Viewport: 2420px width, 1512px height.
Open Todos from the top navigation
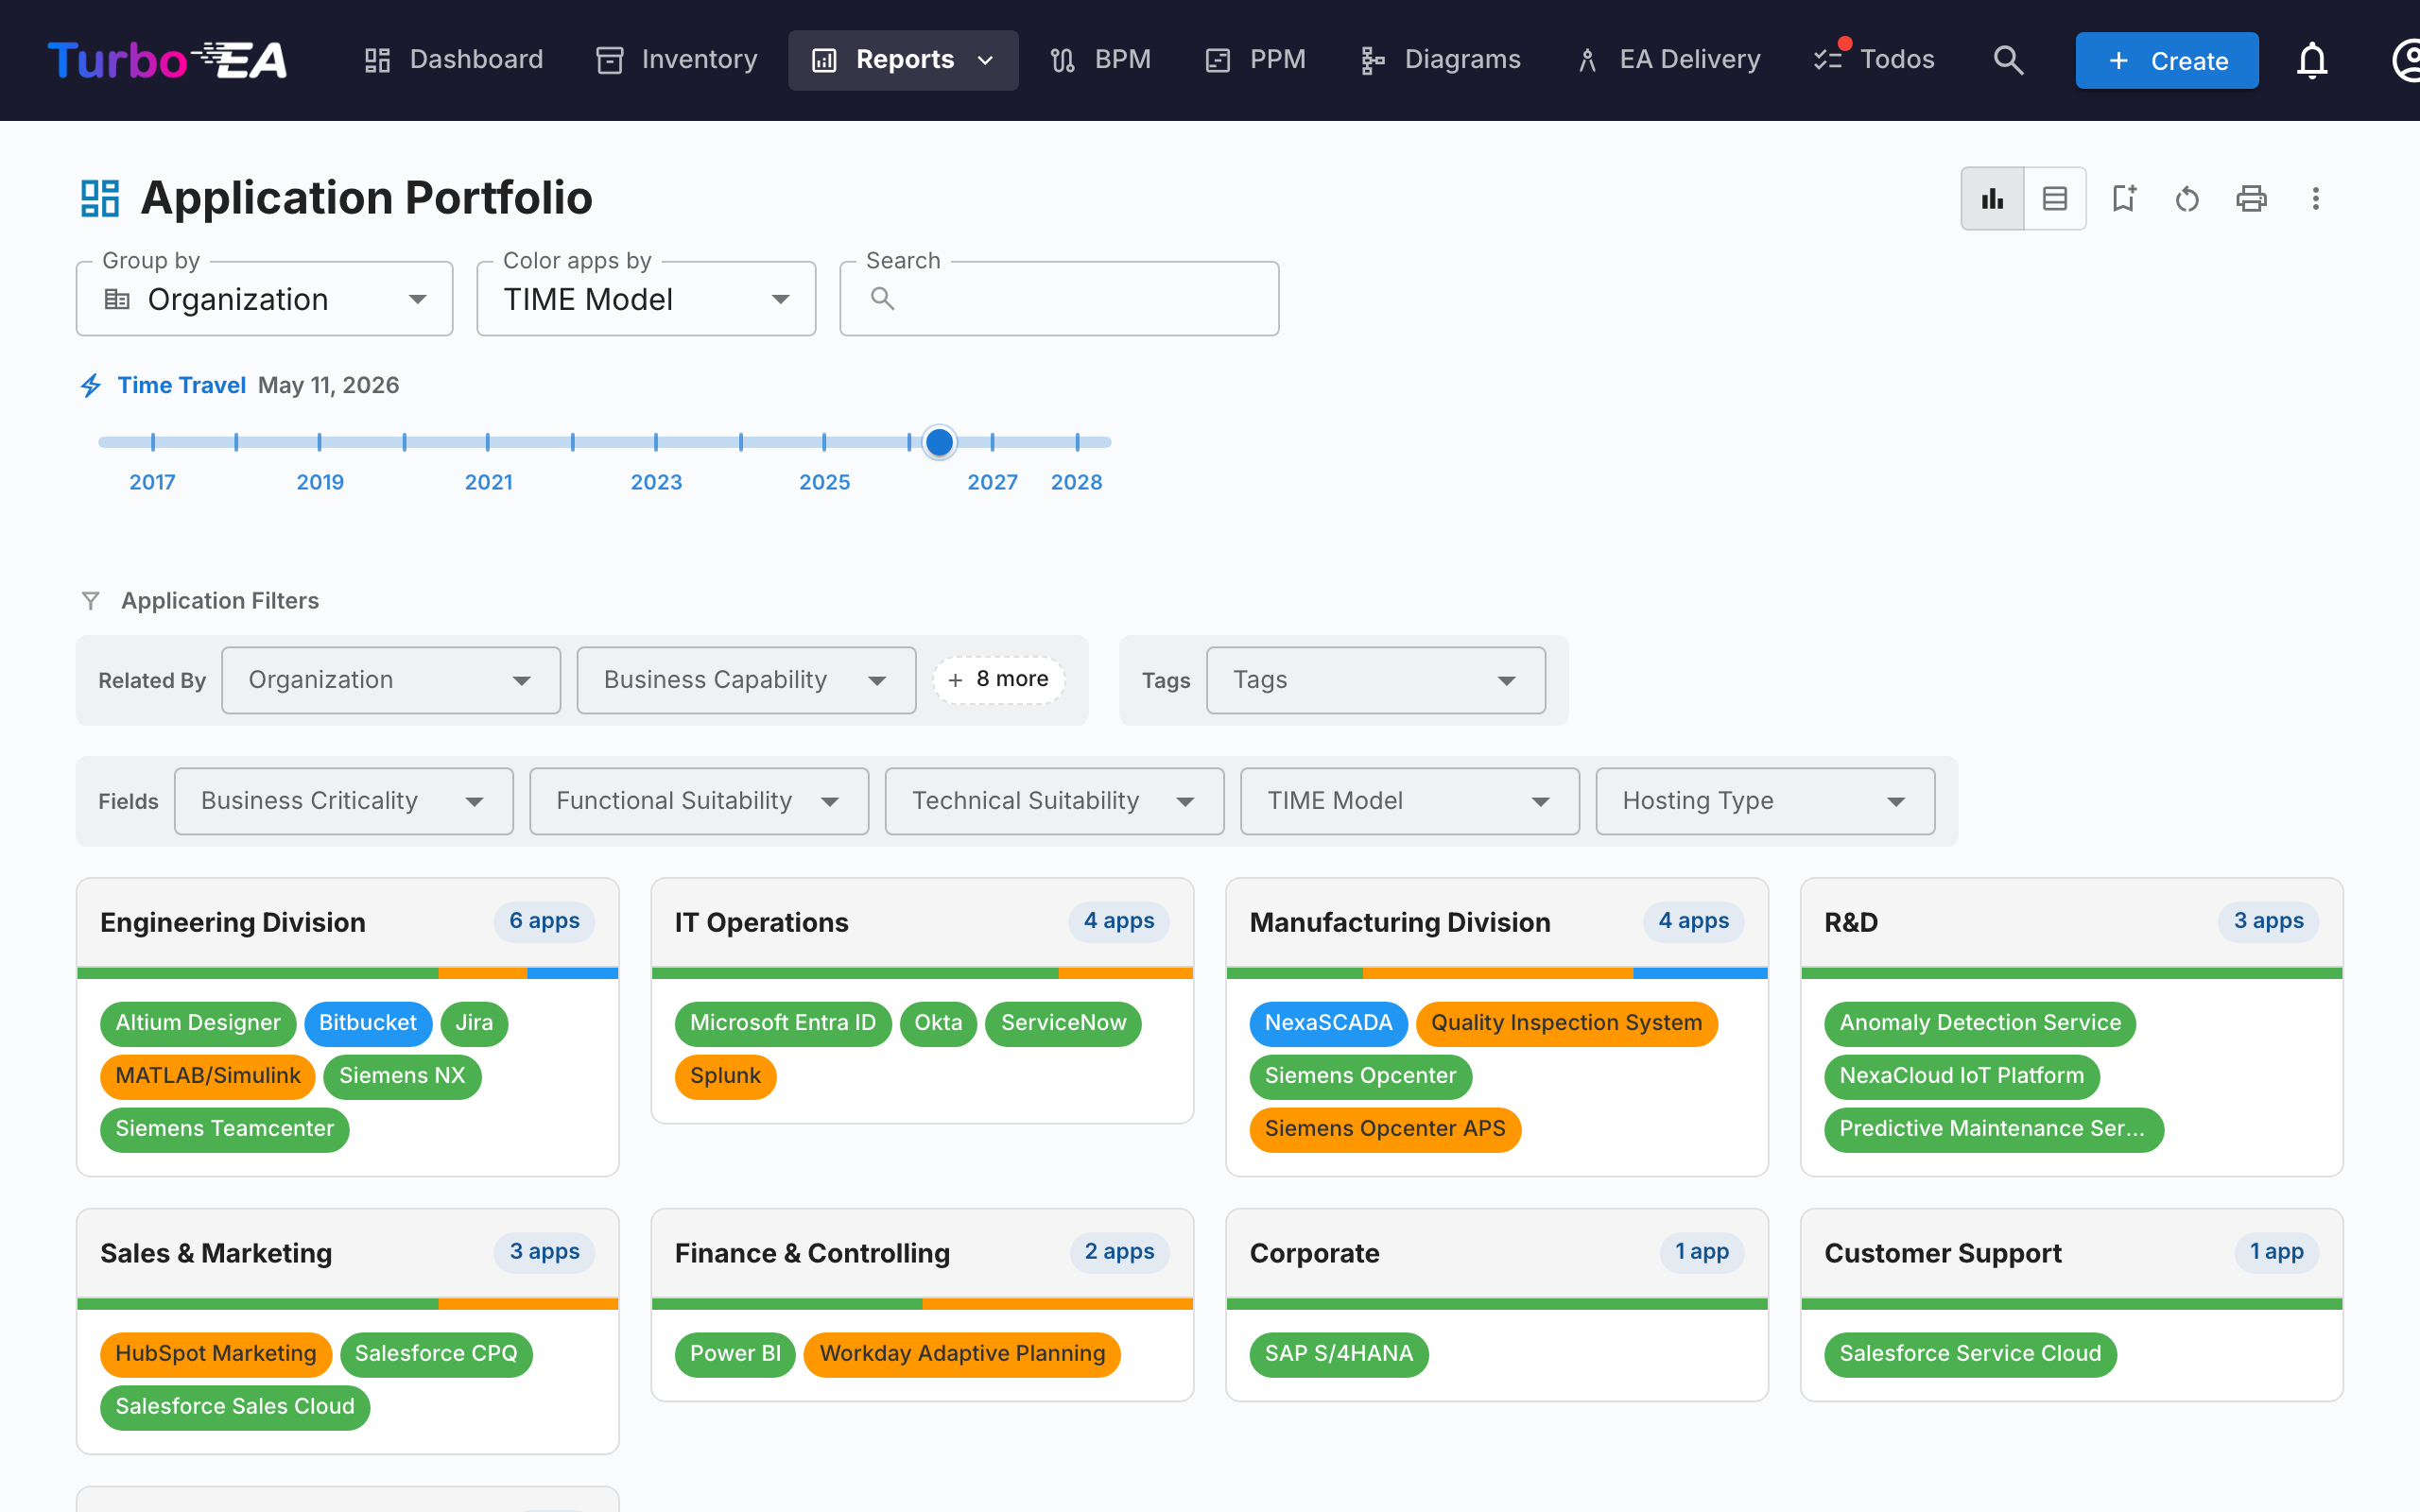click(1874, 60)
